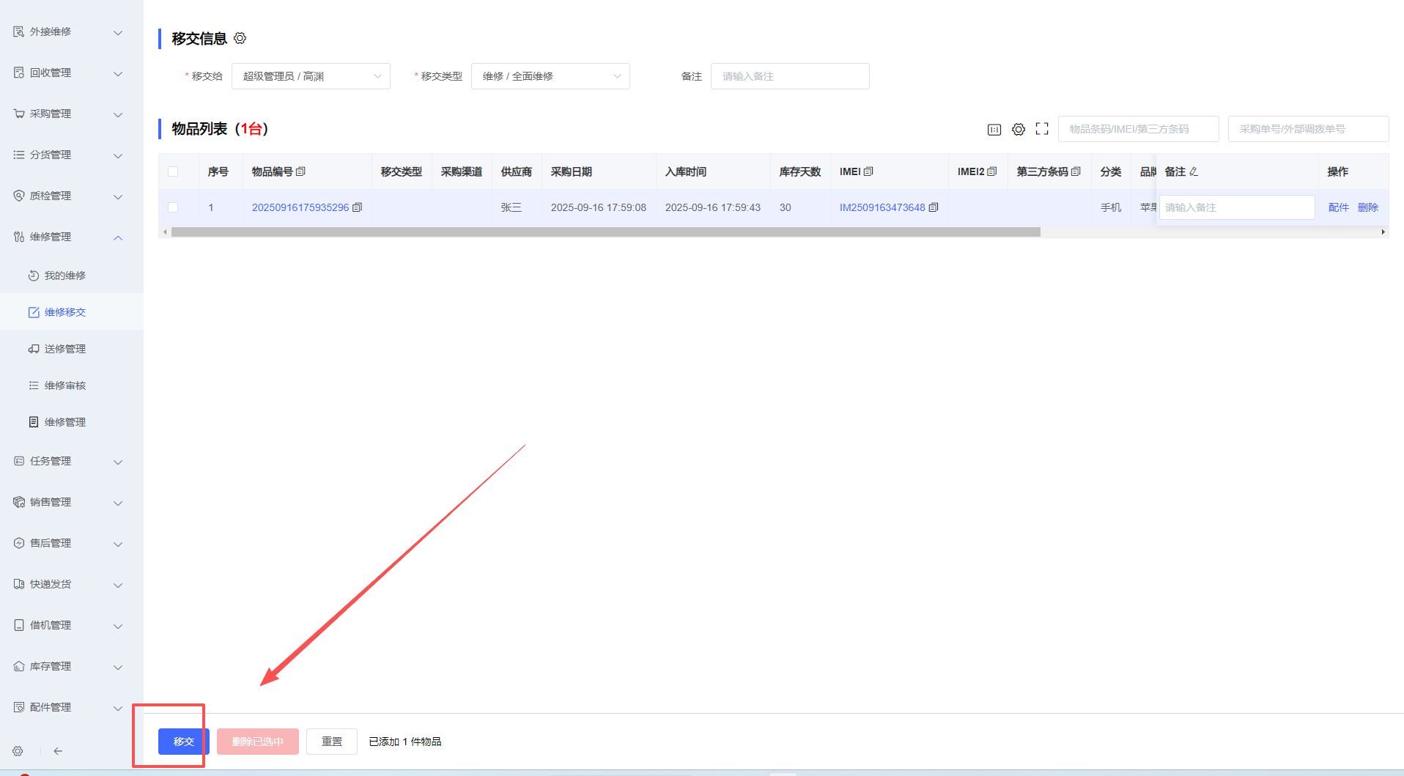
Task: Go to 维修审核 menu item
Action: click(64, 385)
